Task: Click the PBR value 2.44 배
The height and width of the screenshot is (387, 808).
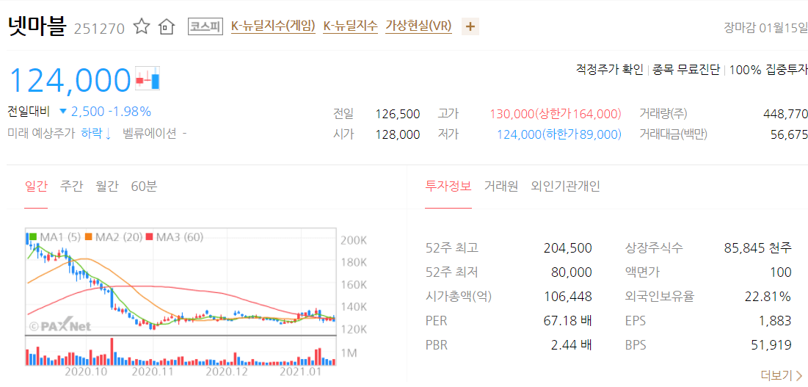Action: (x=572, y=344)
